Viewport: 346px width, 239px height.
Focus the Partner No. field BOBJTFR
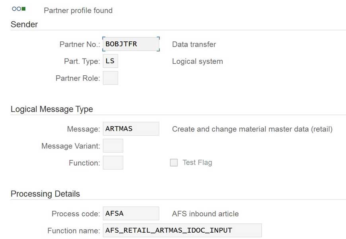[x=131, y=44]
